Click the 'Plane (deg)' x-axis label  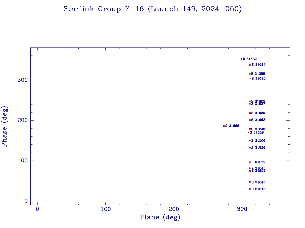[160, 217]
